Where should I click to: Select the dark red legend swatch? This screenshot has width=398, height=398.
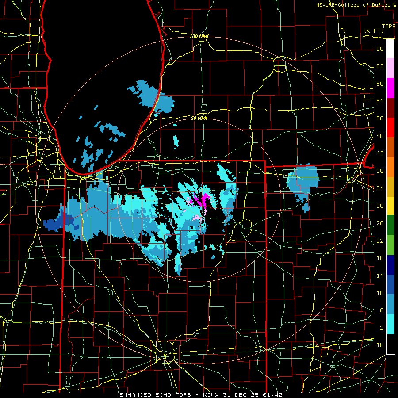[390, 108]
